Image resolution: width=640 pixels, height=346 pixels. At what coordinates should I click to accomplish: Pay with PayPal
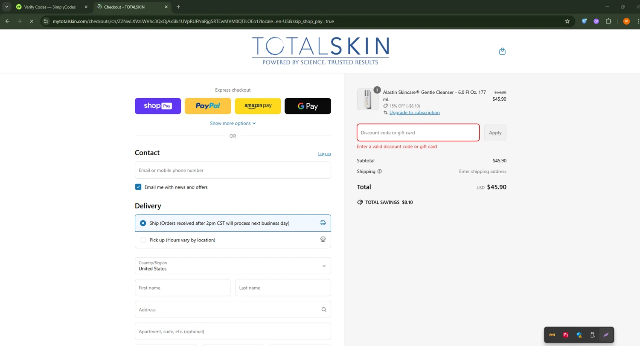point(208,106)
